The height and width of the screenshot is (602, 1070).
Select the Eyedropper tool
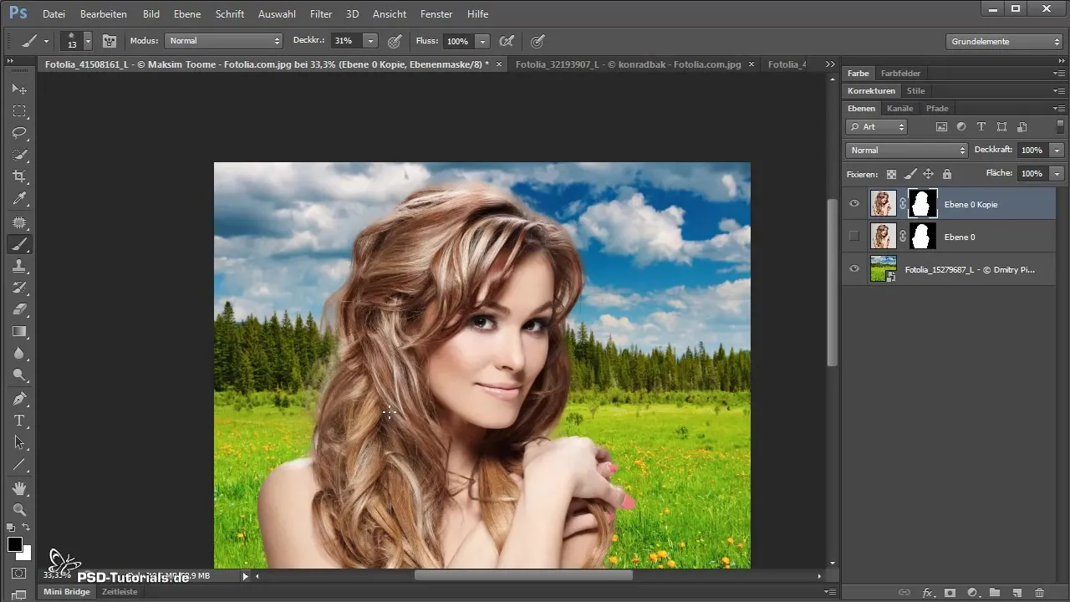19,199
